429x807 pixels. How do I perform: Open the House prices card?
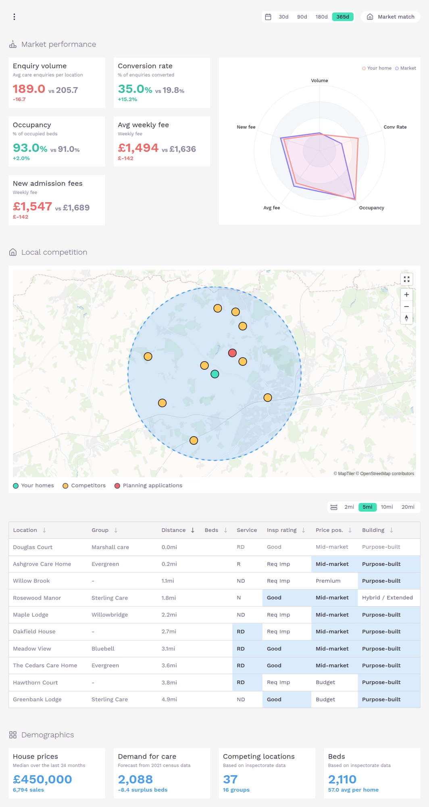[57, 773]
